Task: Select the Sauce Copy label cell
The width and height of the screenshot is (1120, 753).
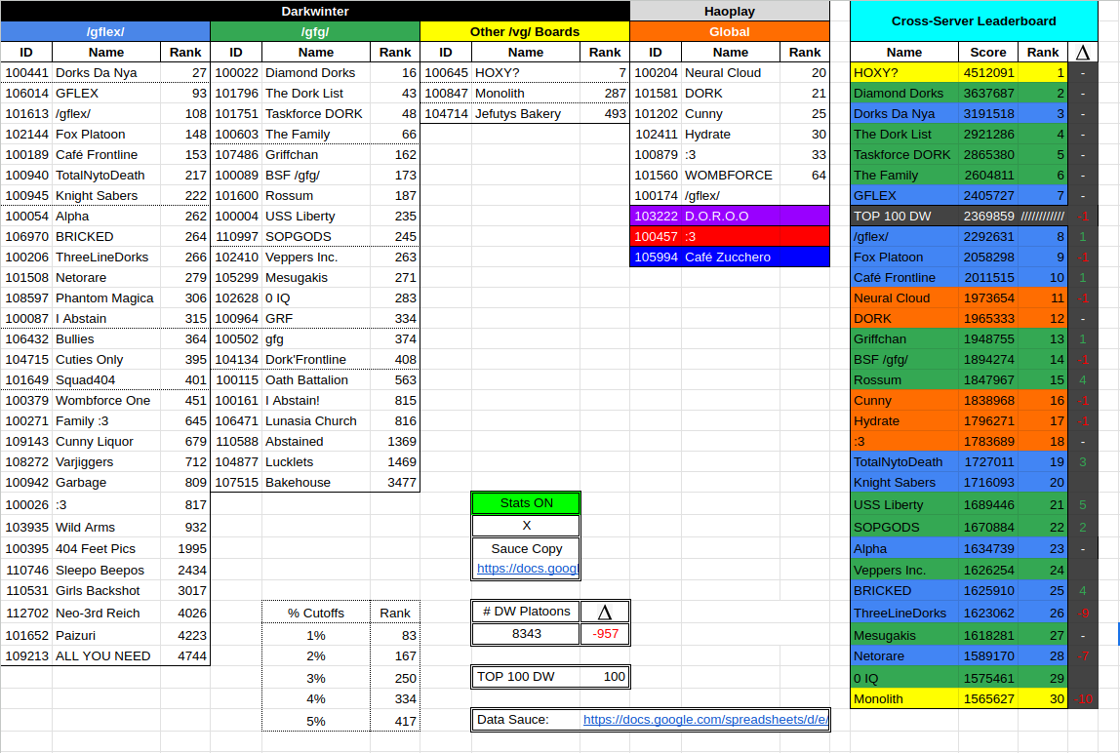Action: click(x=527, y=549)
